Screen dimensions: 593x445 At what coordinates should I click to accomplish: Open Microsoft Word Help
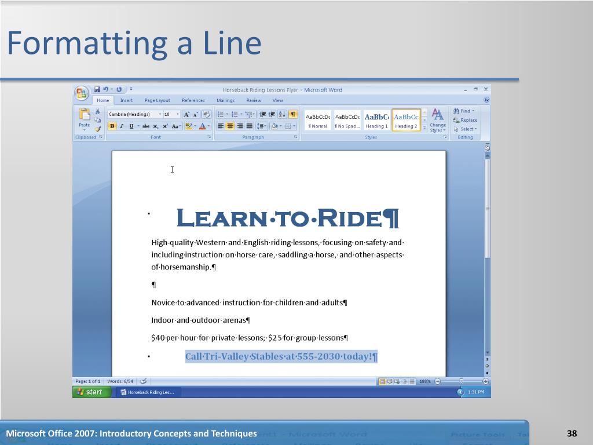coord(486,100)
